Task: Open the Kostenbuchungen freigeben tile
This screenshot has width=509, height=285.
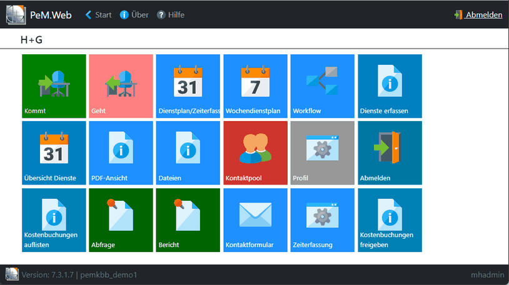Action: click(x=390, y=220)
